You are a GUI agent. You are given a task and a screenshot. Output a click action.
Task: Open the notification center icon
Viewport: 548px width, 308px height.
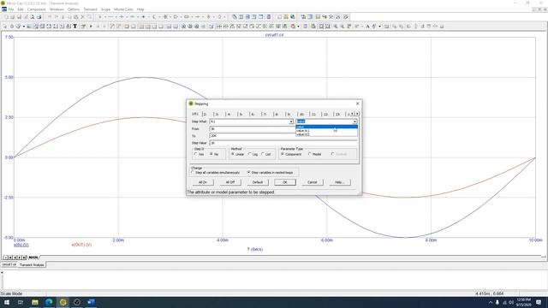[x=539, y=302]
